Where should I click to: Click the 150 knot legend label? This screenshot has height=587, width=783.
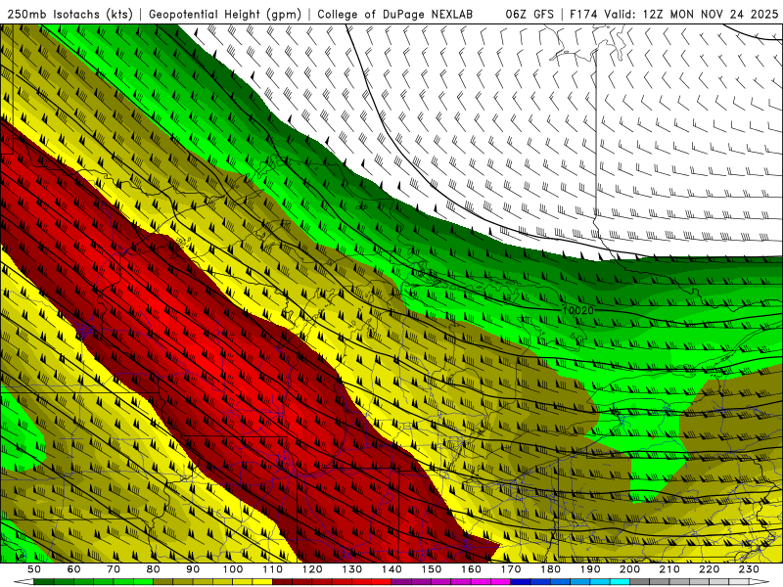432,569
